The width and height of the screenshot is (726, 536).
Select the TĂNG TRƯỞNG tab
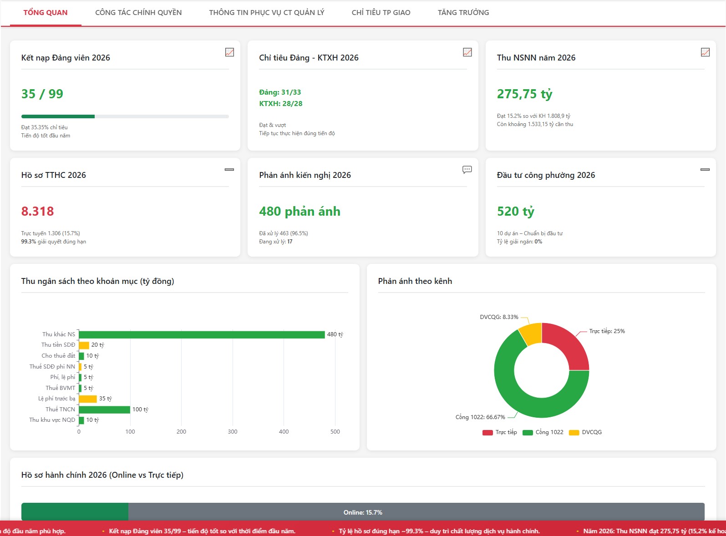coord(463,13)
